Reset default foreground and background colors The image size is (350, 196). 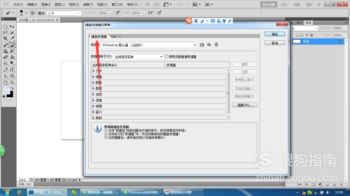[4, 97]
